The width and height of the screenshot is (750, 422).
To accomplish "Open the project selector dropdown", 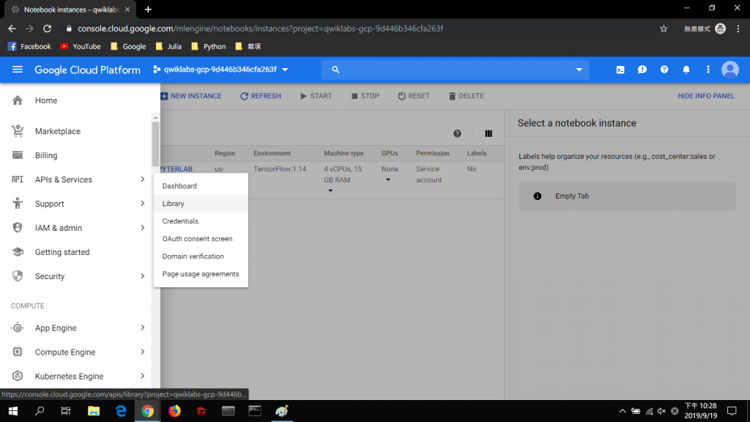I will click(220, 70).
